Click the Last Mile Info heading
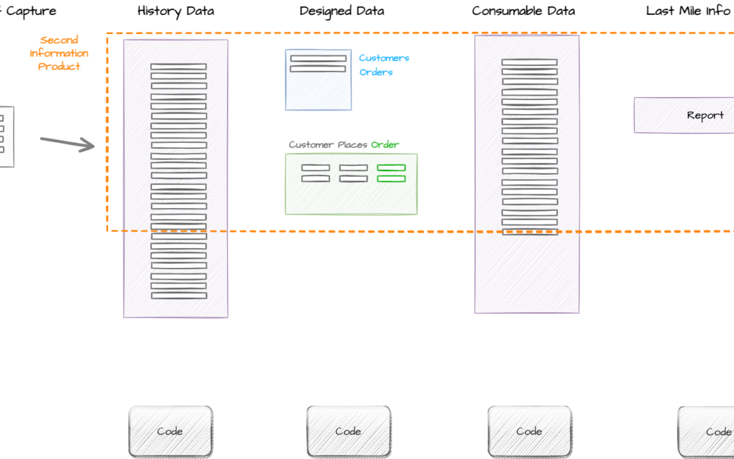Screen dimensions: 734x459 [x=688, y=11]
